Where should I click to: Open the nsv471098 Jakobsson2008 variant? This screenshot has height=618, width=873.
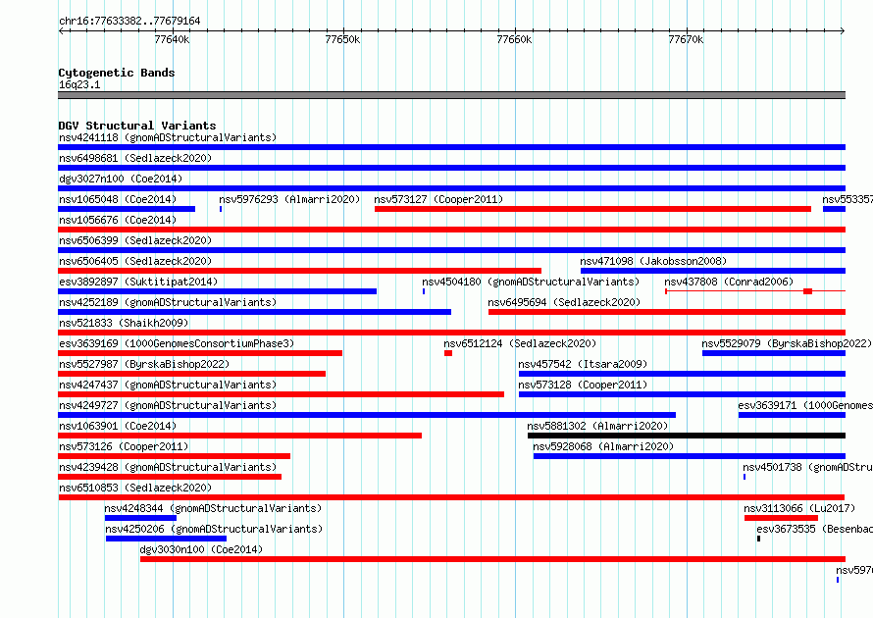(x=653, y=261)
